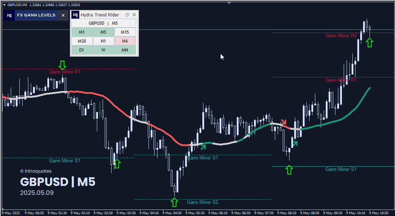Click the GBPUSD,M5 chart title text
Viewport: 395px width, 216px height.
click(x=17, y=5)
